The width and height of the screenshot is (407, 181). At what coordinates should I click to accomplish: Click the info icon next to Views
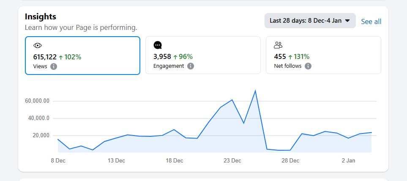[54, 67]
